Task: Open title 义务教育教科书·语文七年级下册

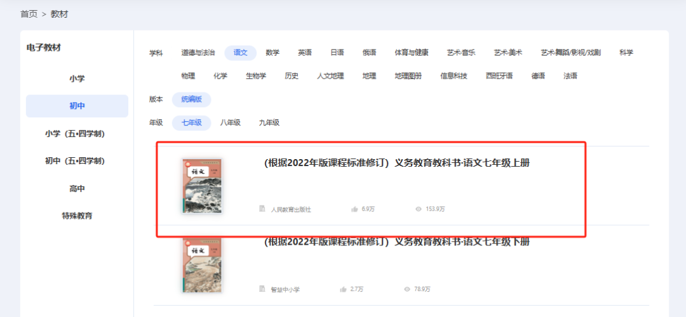Action: point(397,242)
